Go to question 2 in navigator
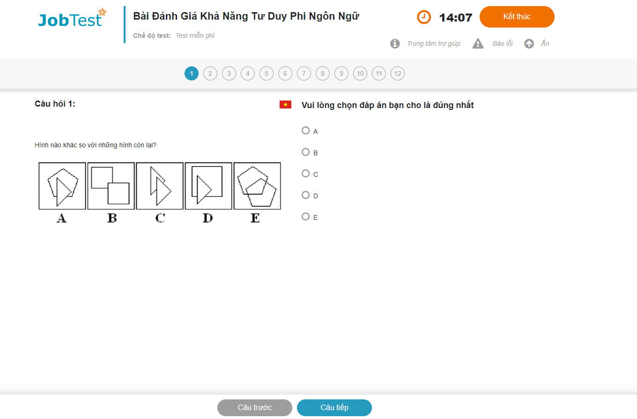Image resolution: width=637 pixels, height=419 pixels. pyautogui.click(x=210, y=73)
